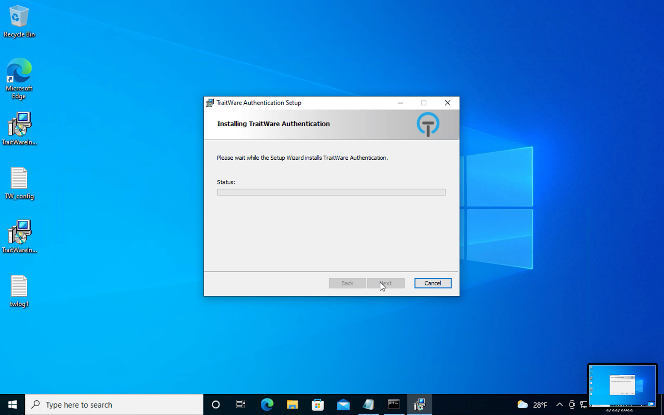Open the Windows Start menu
Viewport: 664px width, 415px height.
pyautogui.click(x=12, y=405)
